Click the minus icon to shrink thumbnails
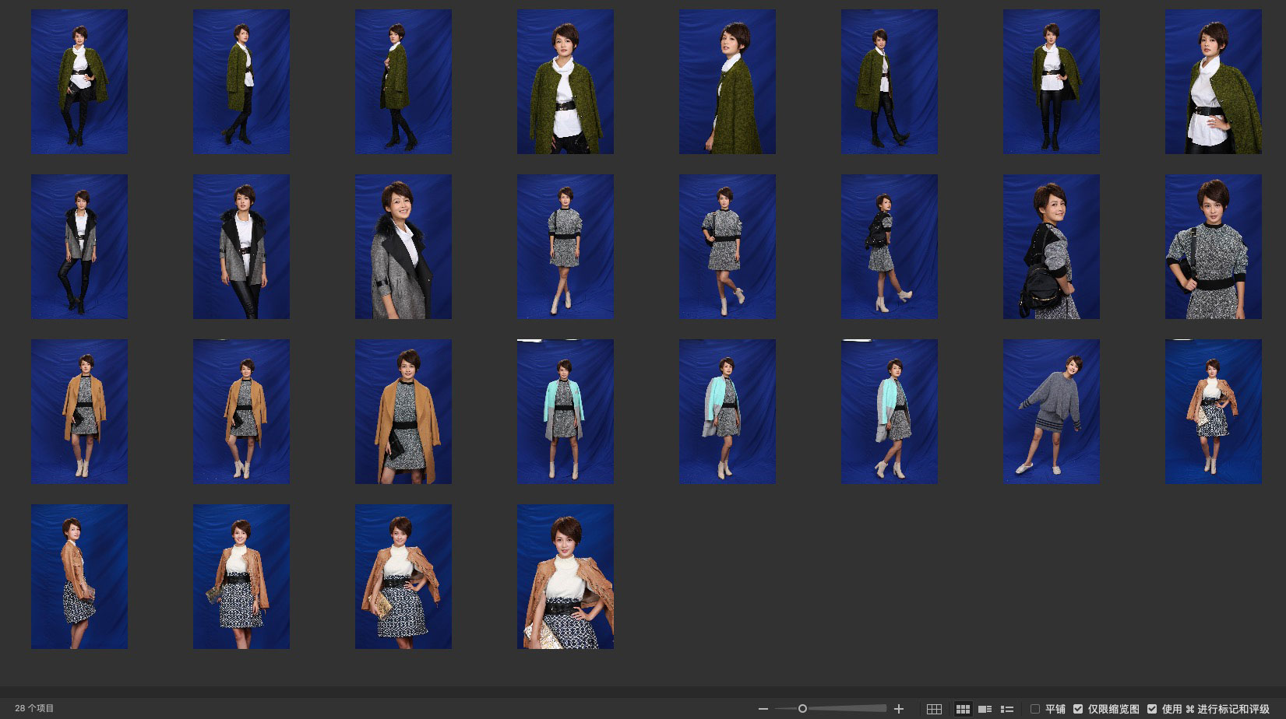Screen dimensions: 1286x719 click(x=763, y=709)
